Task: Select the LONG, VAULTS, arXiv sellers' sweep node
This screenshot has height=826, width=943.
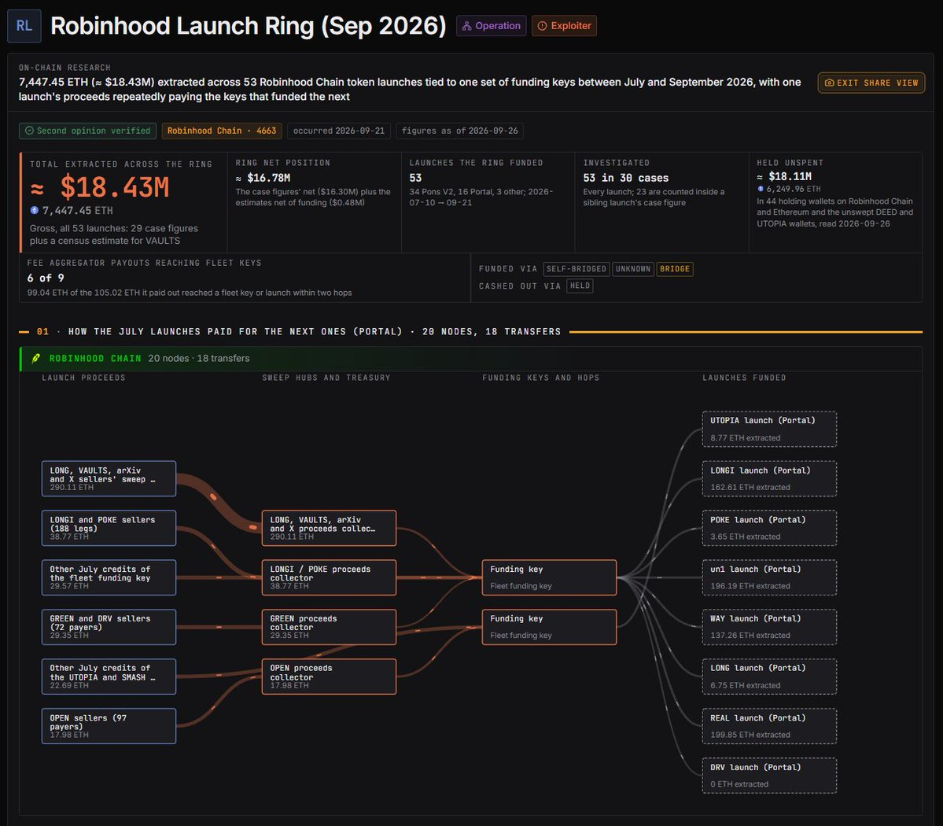Action: click(x=109, y=479)
